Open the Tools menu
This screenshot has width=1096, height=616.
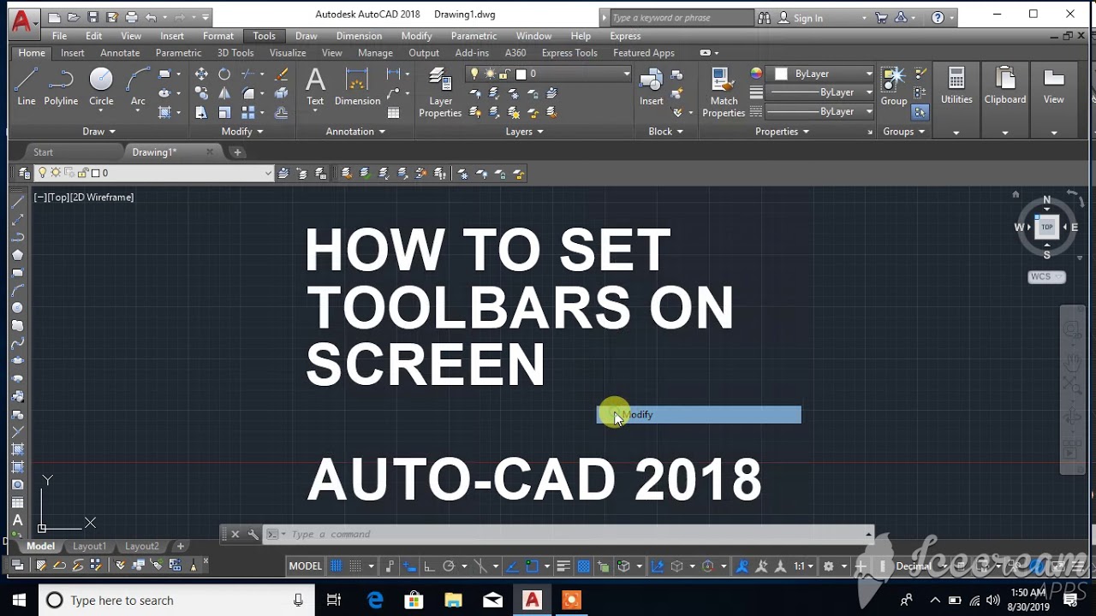264,36
